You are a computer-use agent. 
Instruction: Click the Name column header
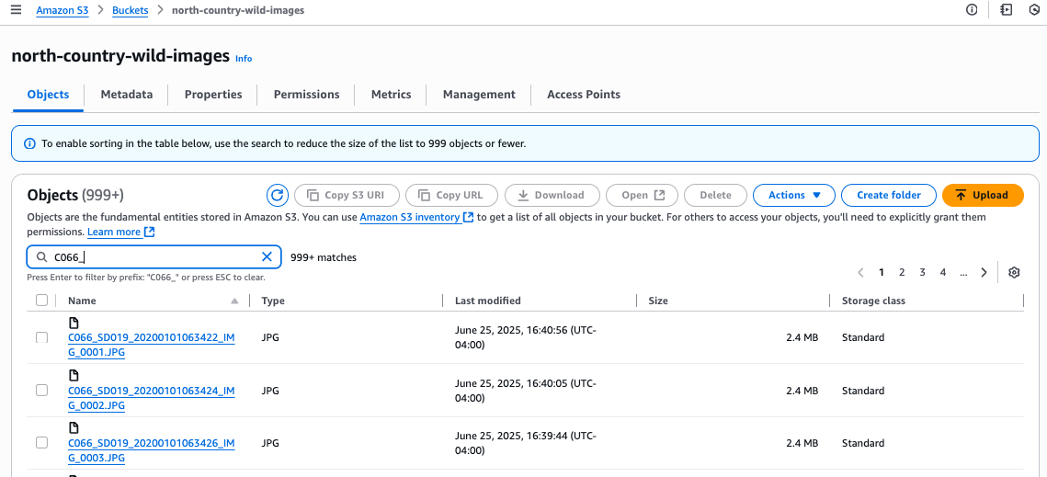pyautogui.click(x=82, y=301)
